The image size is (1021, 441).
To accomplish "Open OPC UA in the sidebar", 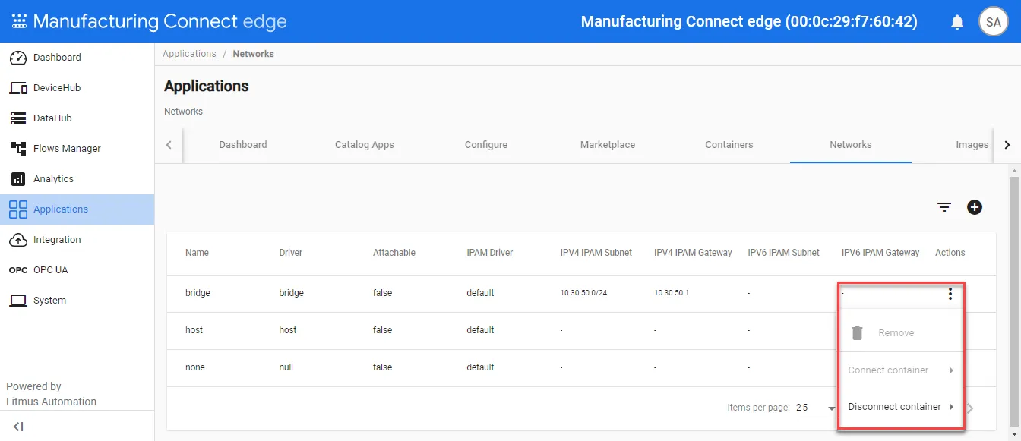I will pyautogui.click(x=50, y=270).
